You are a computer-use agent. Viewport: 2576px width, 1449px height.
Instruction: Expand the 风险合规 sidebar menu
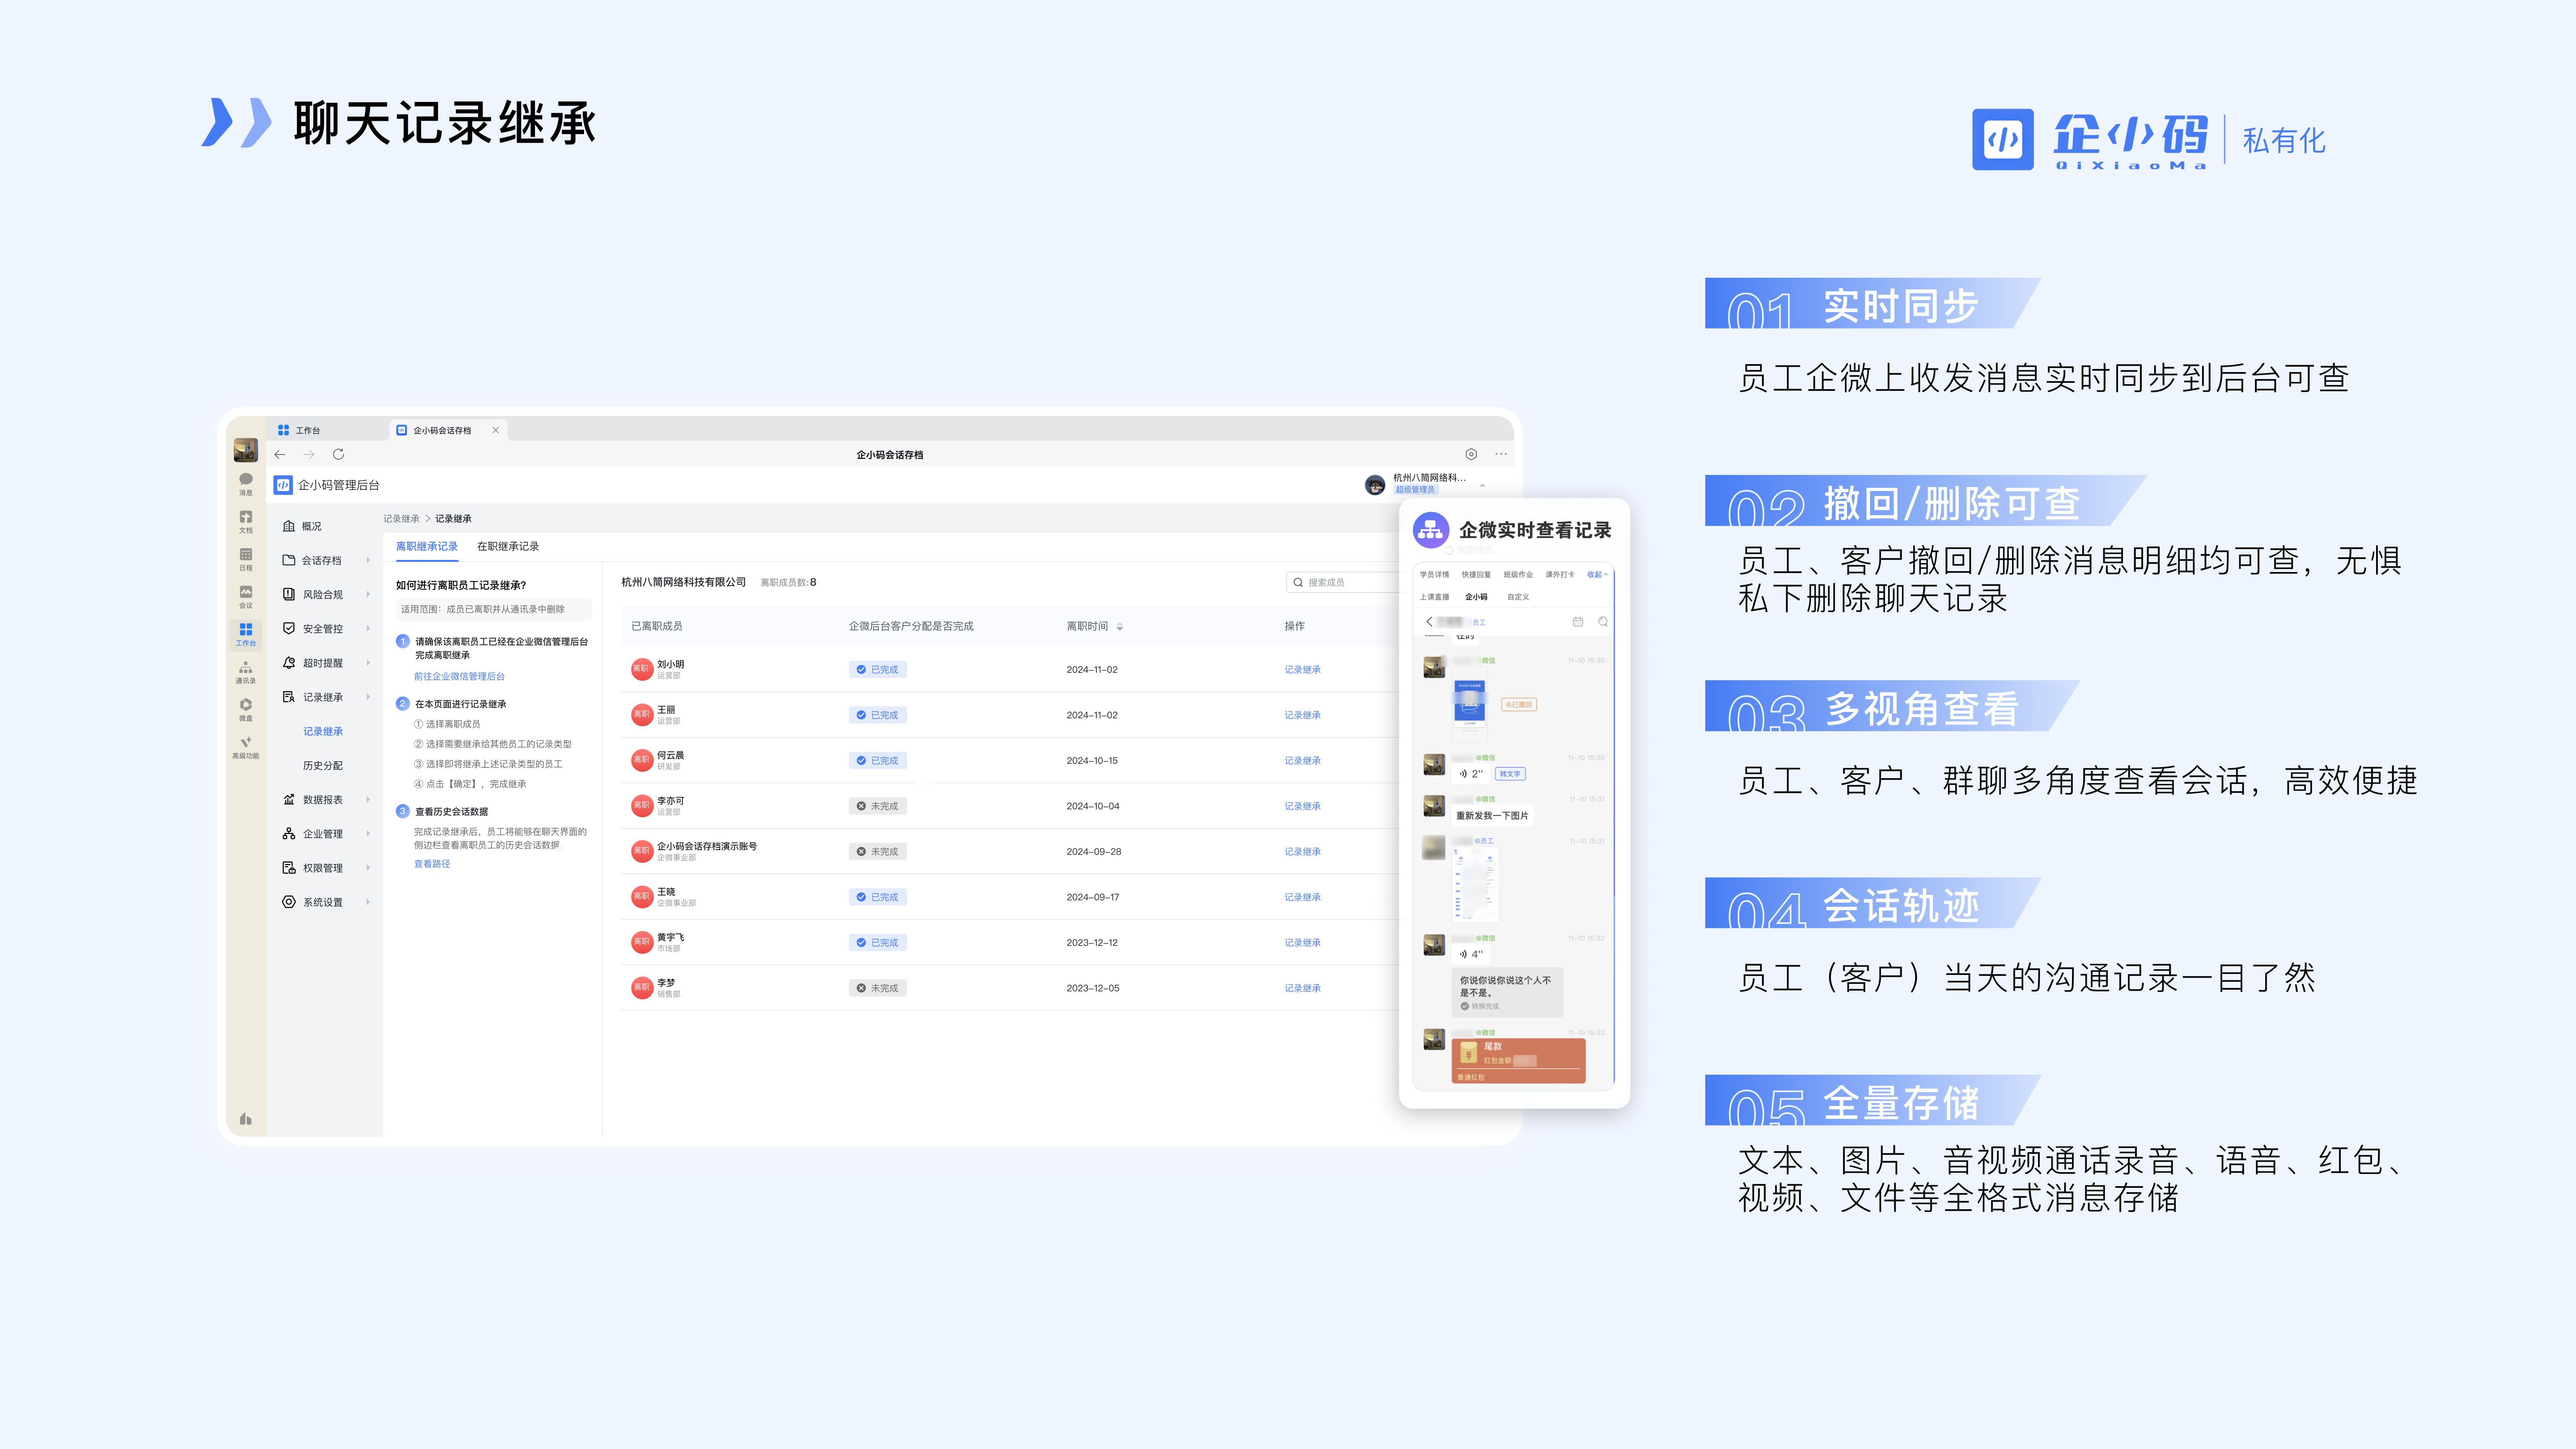coord(326,594)
